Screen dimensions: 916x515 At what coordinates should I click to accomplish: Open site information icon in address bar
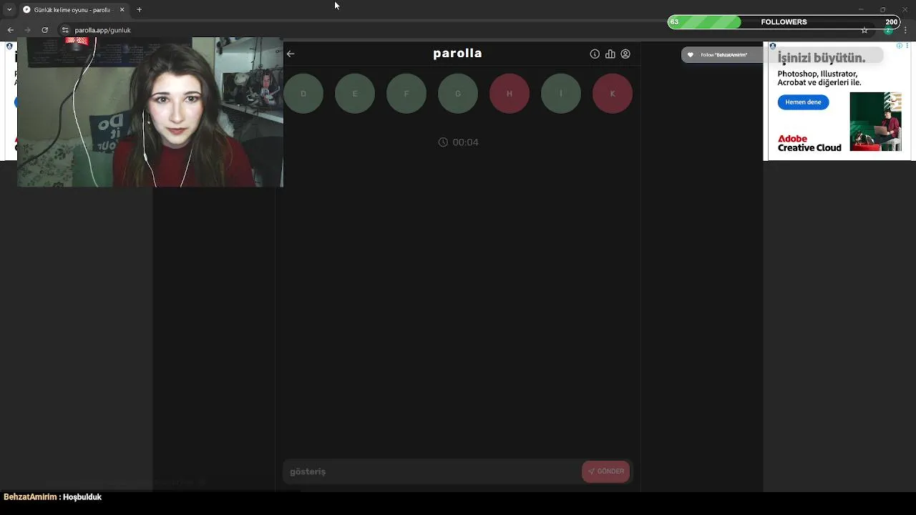pos(65,30)
